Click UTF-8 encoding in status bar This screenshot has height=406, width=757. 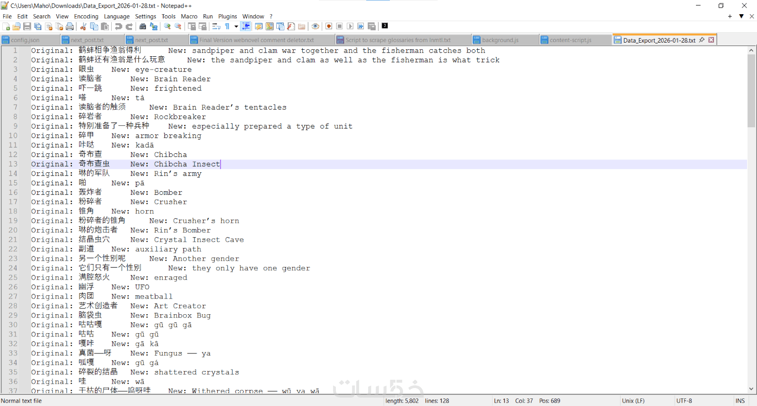coord(684,401)
